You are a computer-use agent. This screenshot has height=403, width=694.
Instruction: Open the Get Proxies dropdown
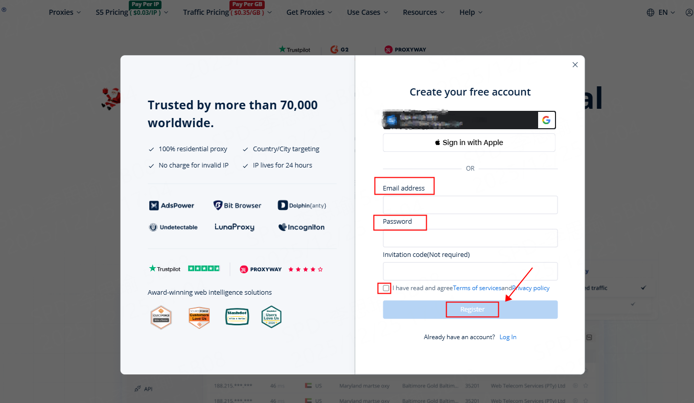pyautogui.click(x=309, y=12)
